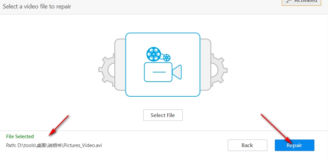Click the Path: D:\tools file path text

pyautogui.click(x=54, y=145)
